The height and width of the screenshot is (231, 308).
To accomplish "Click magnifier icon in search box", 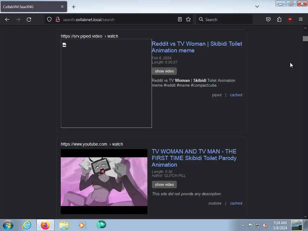I will point(201,19).
